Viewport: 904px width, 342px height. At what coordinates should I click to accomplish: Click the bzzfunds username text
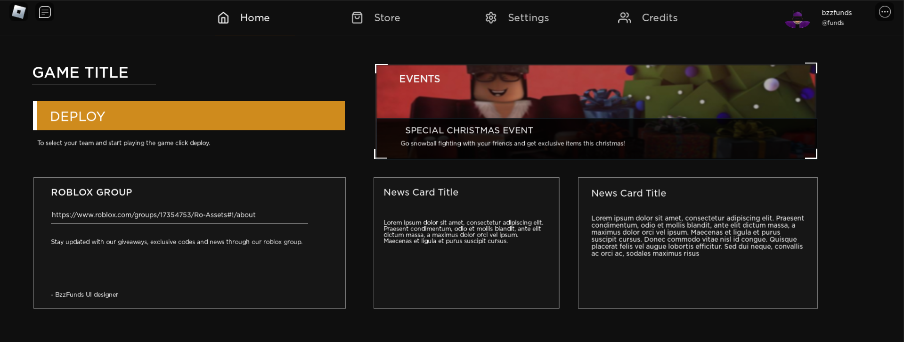coord(837,13)
